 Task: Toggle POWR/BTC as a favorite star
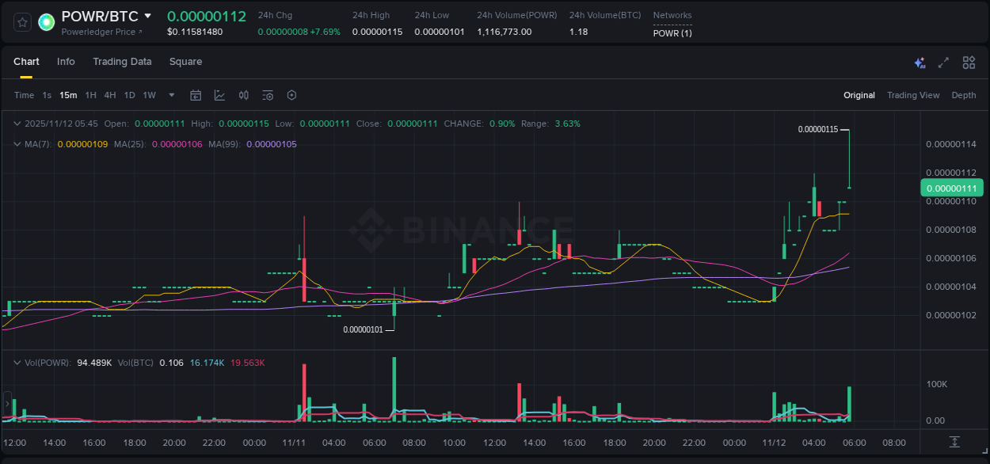point(21,22)
